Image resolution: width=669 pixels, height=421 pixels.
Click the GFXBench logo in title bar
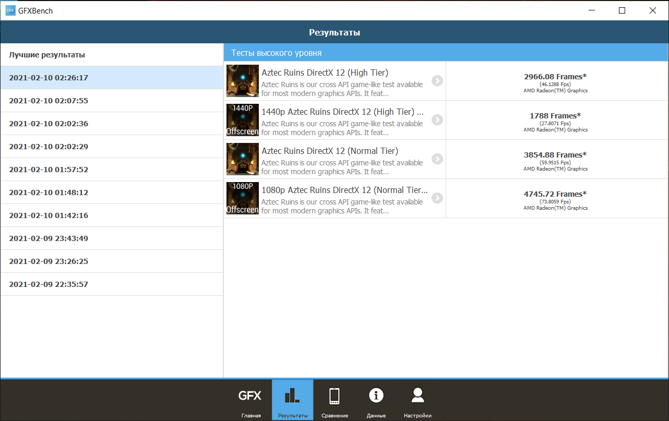click(10, 10)
